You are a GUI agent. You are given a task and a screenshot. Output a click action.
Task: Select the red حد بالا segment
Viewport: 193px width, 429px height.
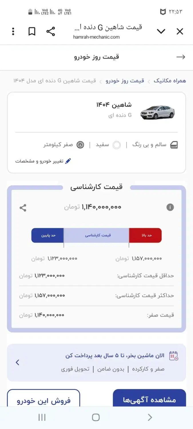[x=145, y=235]
